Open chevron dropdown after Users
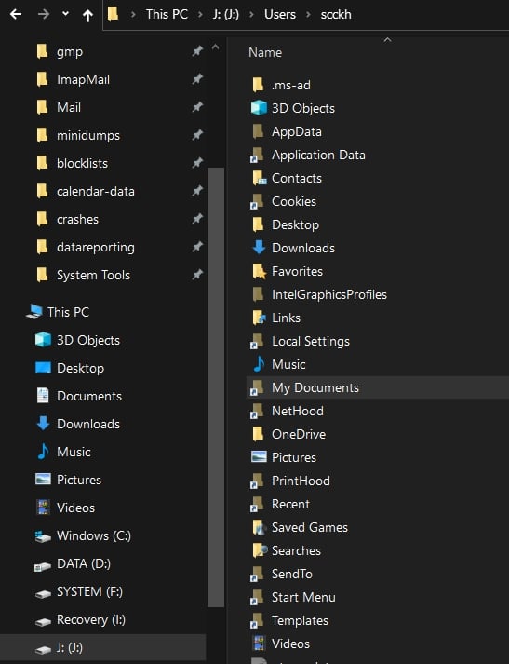The height and width of the screenshot is (664, 509). pyautogui.click(x=308, y=14)
